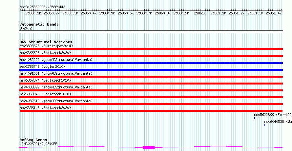The width and height of the screenshot is (292, 151).
Task: Click the 25860.5k ruler tick label
Action: 107,13
